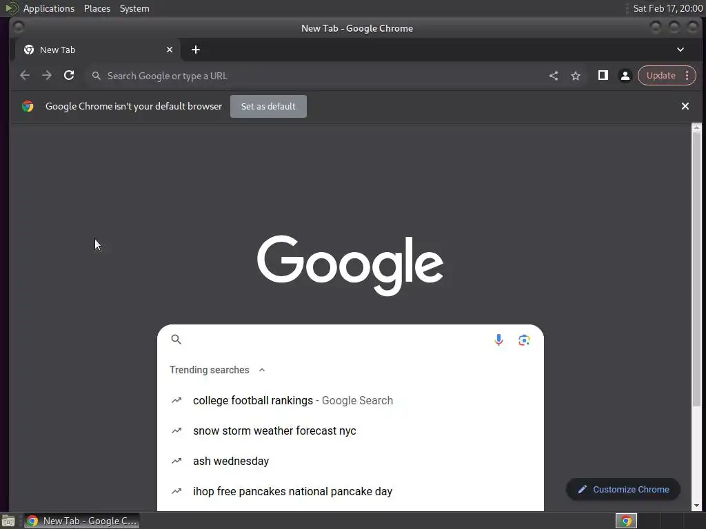Go forward using the forward arrow
Screen dimensions: 706x529
point(47,76)
